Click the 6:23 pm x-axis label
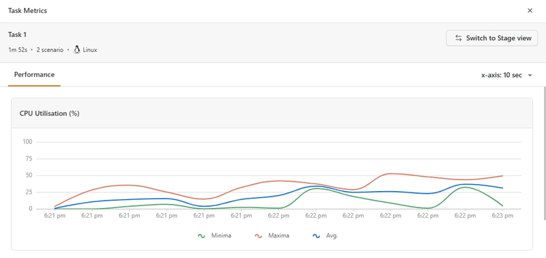This screenshot has width=546, height=258. (x=502, y=216)
